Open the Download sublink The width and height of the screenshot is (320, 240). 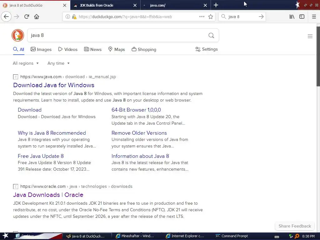[x=30, y=110]
